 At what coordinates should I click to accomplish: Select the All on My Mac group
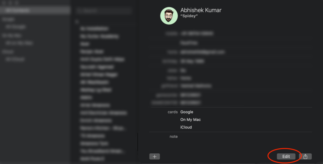19,43
